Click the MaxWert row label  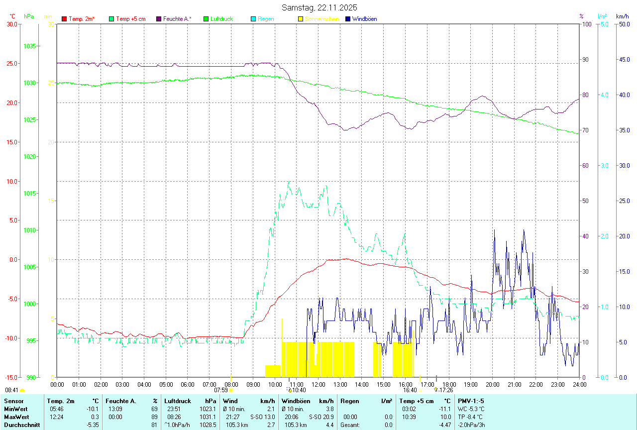tap(16, 417)
